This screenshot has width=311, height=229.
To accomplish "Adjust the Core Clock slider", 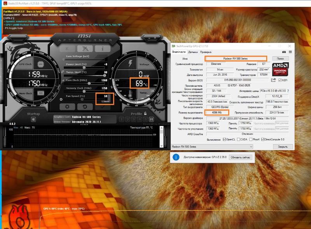I will pyautogui.click(x=89, y=83).
